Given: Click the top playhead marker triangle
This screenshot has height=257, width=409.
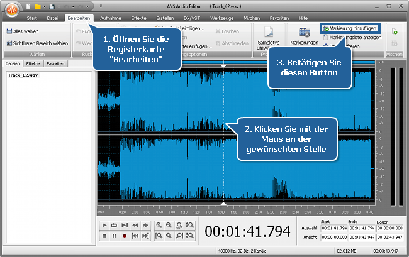Looking at the screenshot, I should tap(223, 66).
